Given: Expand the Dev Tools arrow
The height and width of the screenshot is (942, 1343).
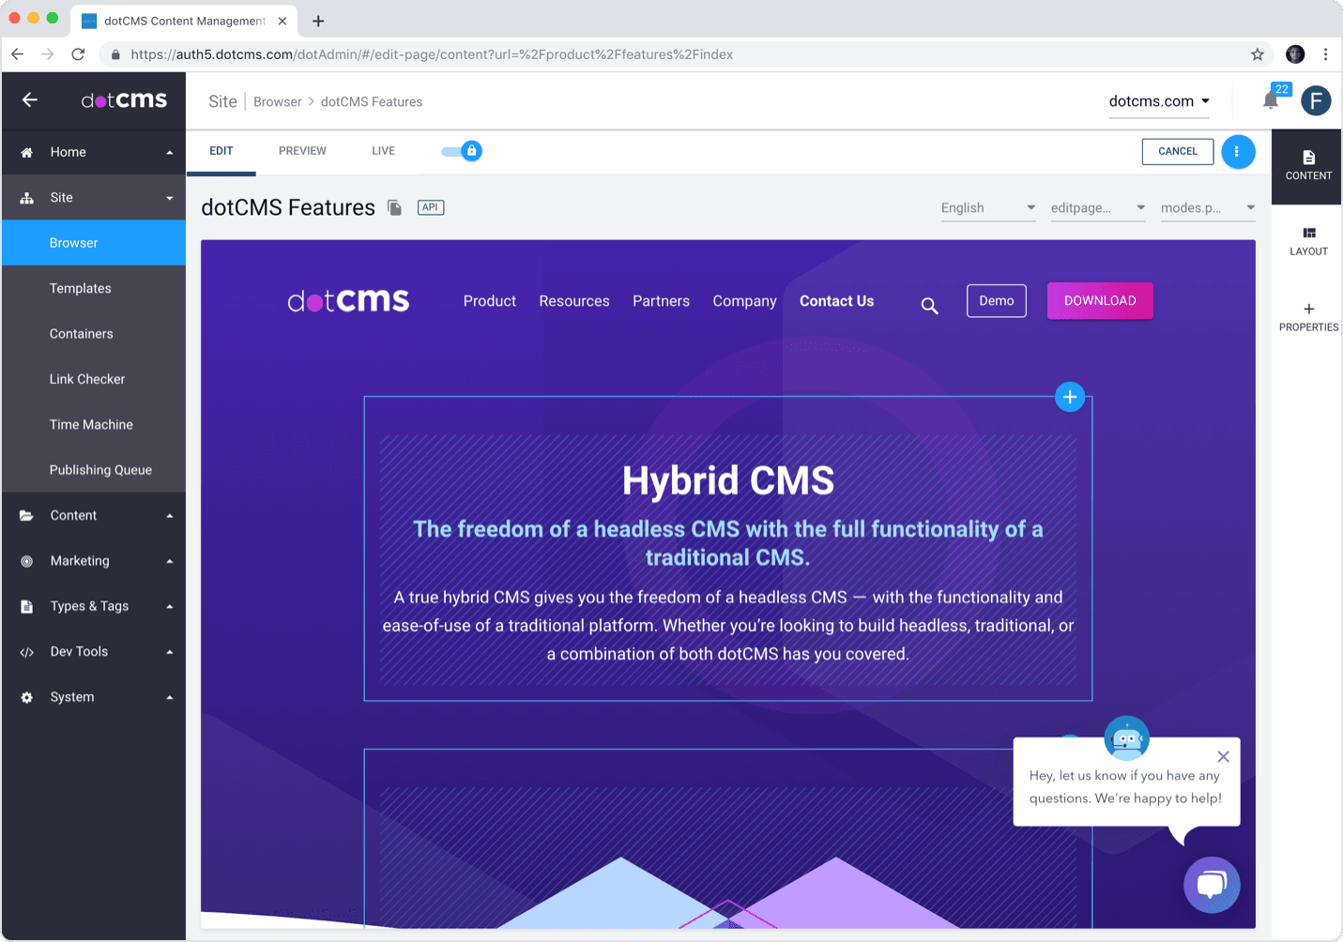Looking at the screenshot, I should (170, 652).
